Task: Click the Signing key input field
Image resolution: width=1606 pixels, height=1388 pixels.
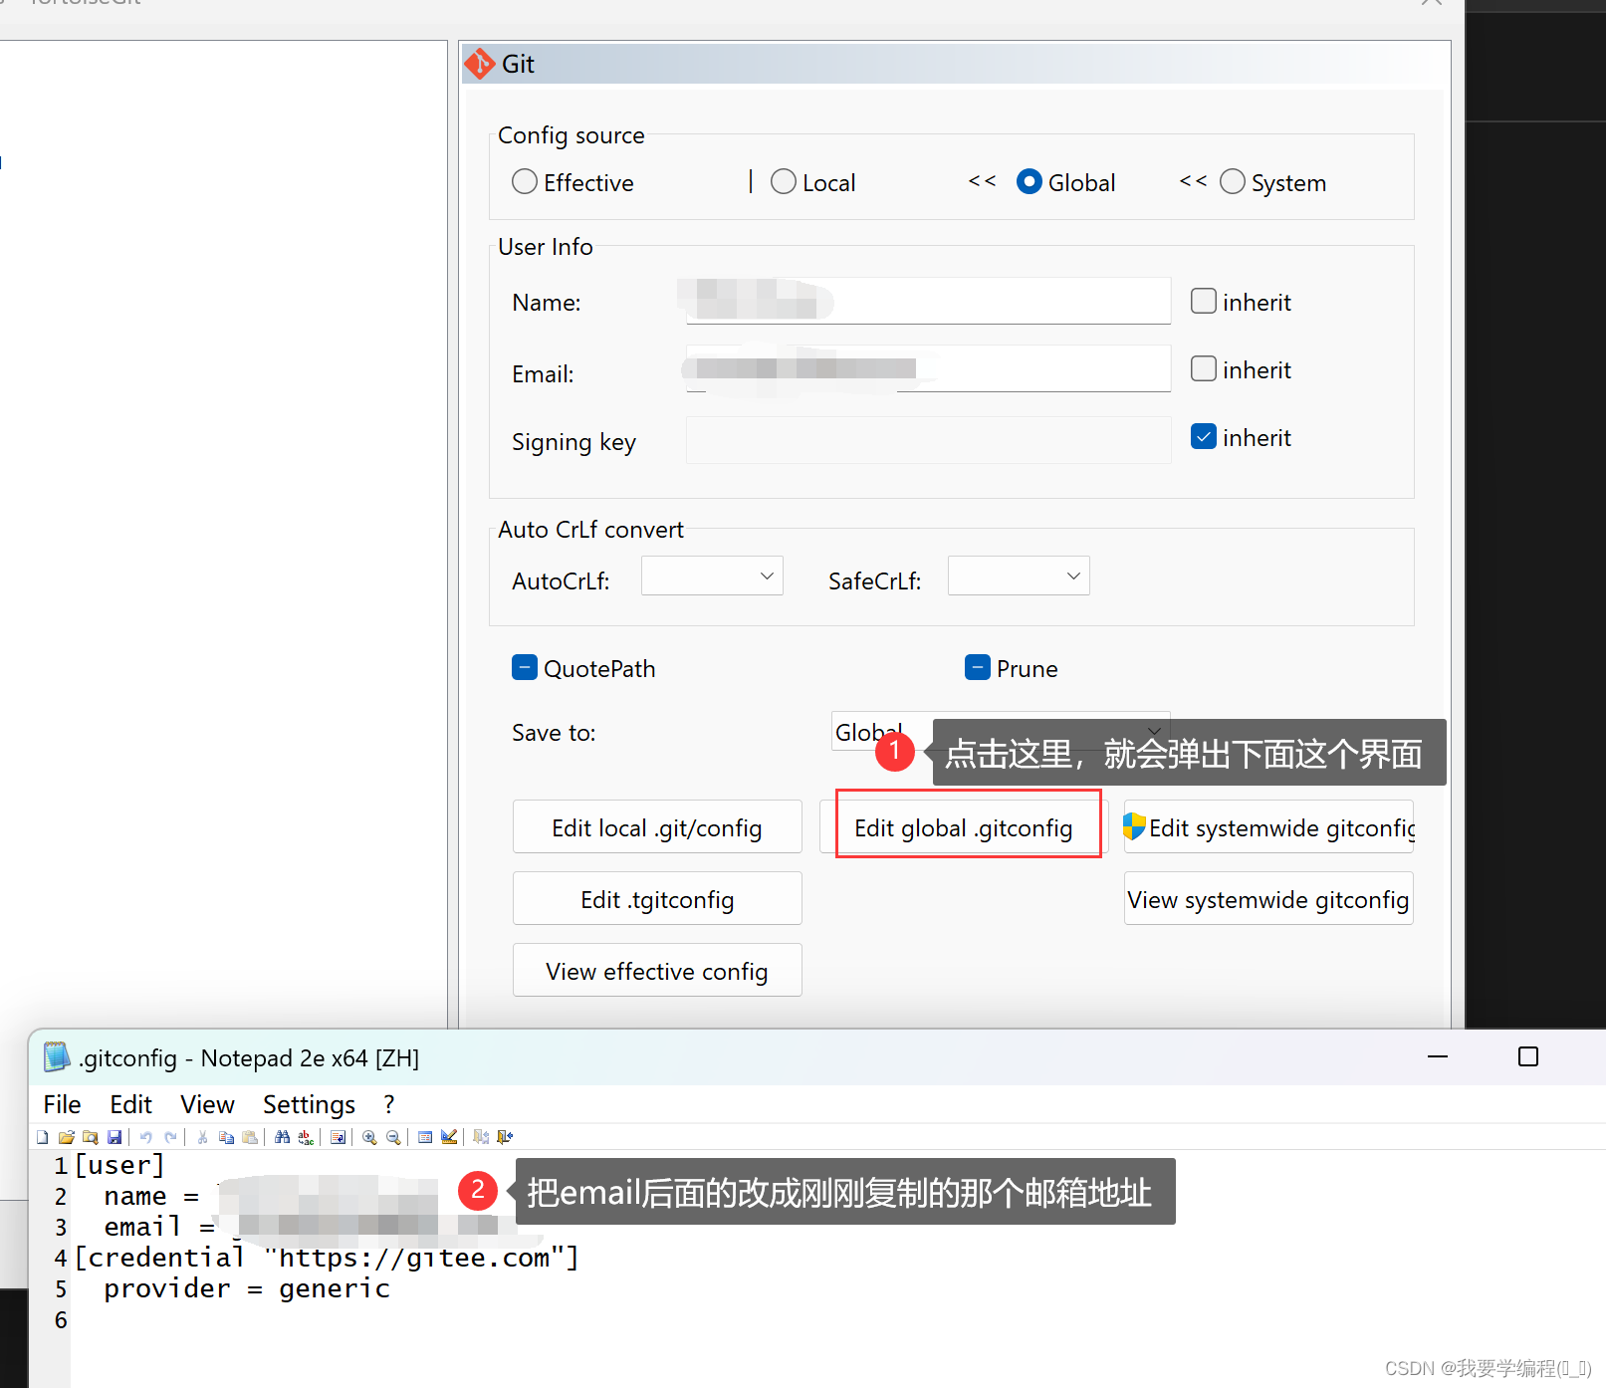Action: click(x=928, y=439)
